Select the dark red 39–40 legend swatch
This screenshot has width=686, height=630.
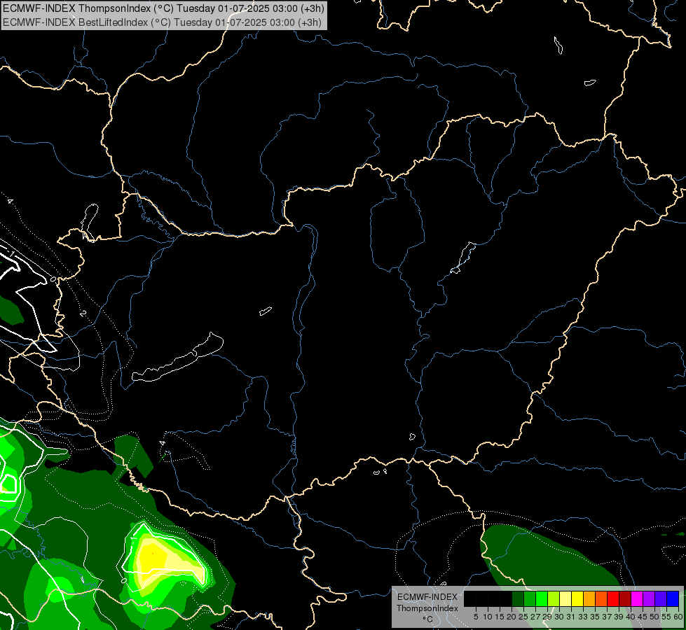pyautogui.click(x=625, y=598)
